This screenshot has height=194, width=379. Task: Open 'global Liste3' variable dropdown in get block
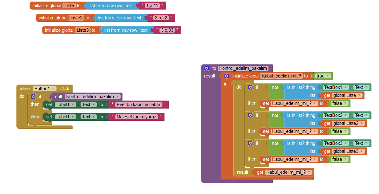(348, 151)
